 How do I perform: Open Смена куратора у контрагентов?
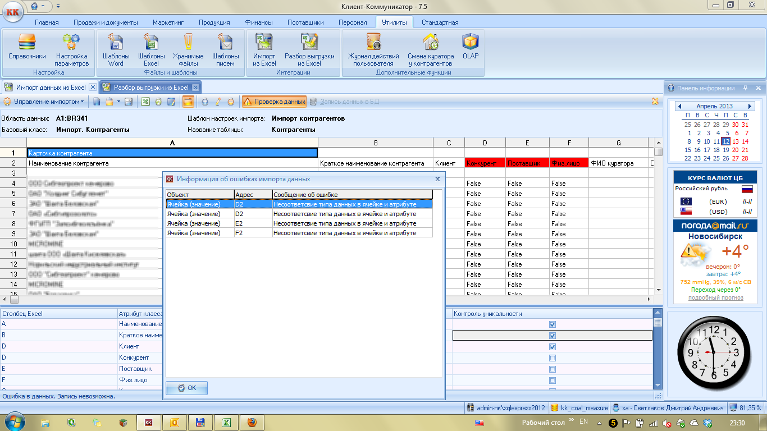tap(431, 49)
